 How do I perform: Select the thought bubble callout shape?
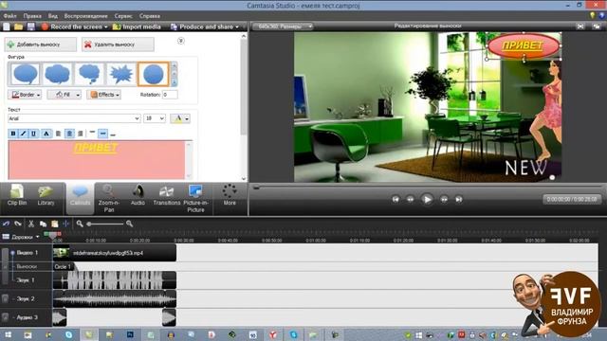(89, 74)
